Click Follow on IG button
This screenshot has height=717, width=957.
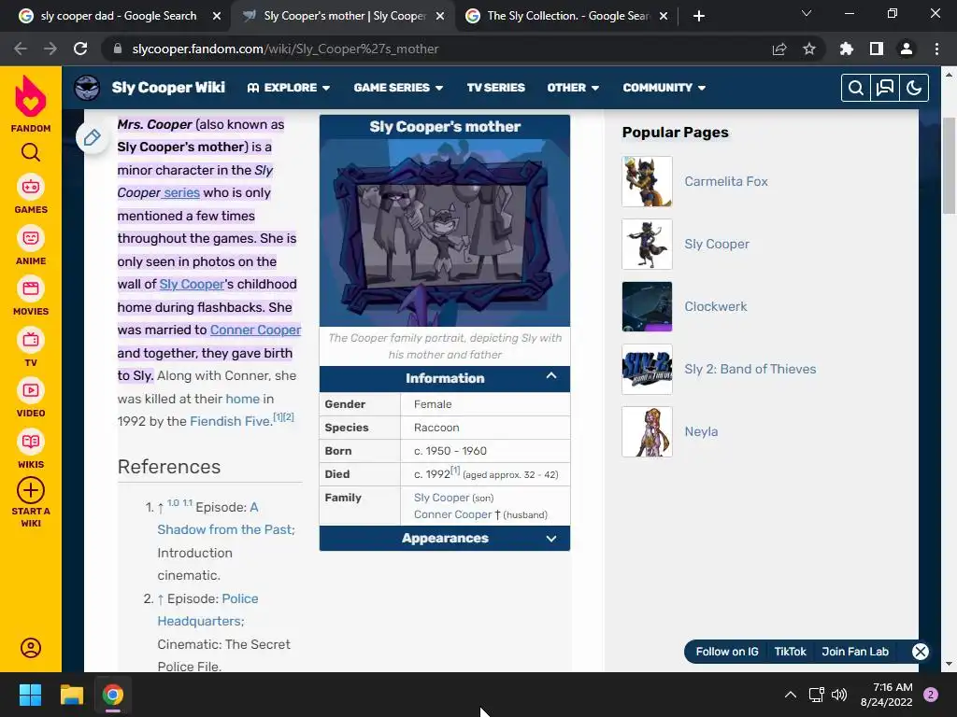727,652
